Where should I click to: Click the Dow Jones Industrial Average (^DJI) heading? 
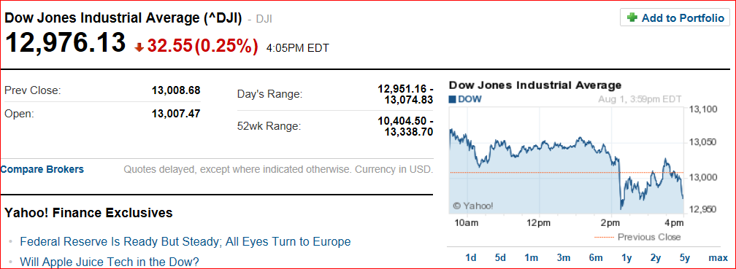pos(123,18)
